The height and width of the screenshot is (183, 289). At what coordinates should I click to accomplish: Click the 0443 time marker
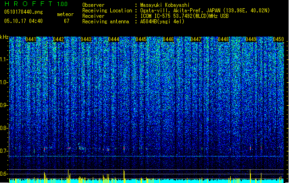tap(86, 39)
